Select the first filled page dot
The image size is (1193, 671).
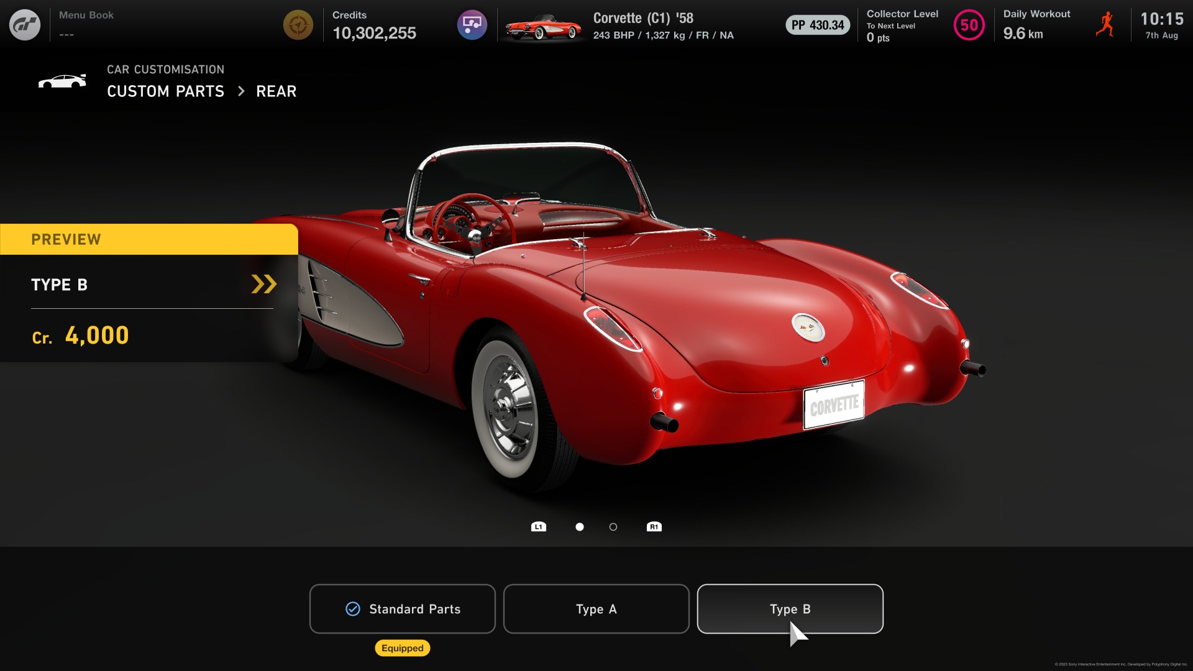(x=580, y=527)
